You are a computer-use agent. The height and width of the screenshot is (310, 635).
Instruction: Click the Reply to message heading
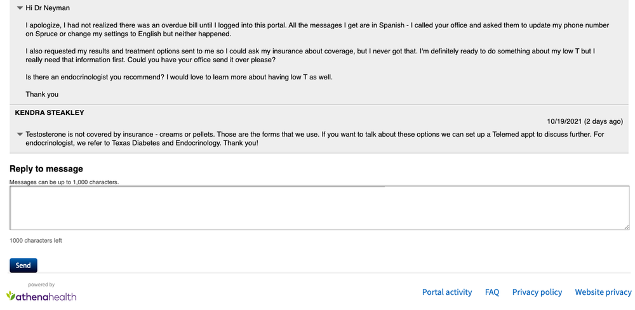pyautogui.click(x=46, y=169)
